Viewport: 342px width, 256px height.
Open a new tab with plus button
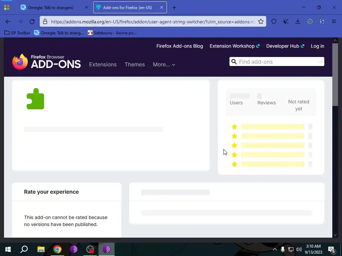coord(174,8)
